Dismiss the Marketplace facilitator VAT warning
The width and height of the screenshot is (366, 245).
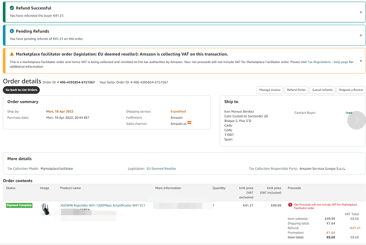[361, 61]
